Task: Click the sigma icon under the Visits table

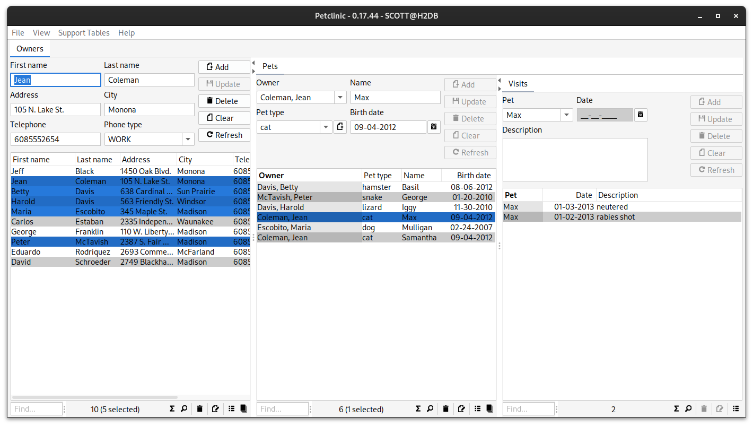Action: (x=676, y=409)
